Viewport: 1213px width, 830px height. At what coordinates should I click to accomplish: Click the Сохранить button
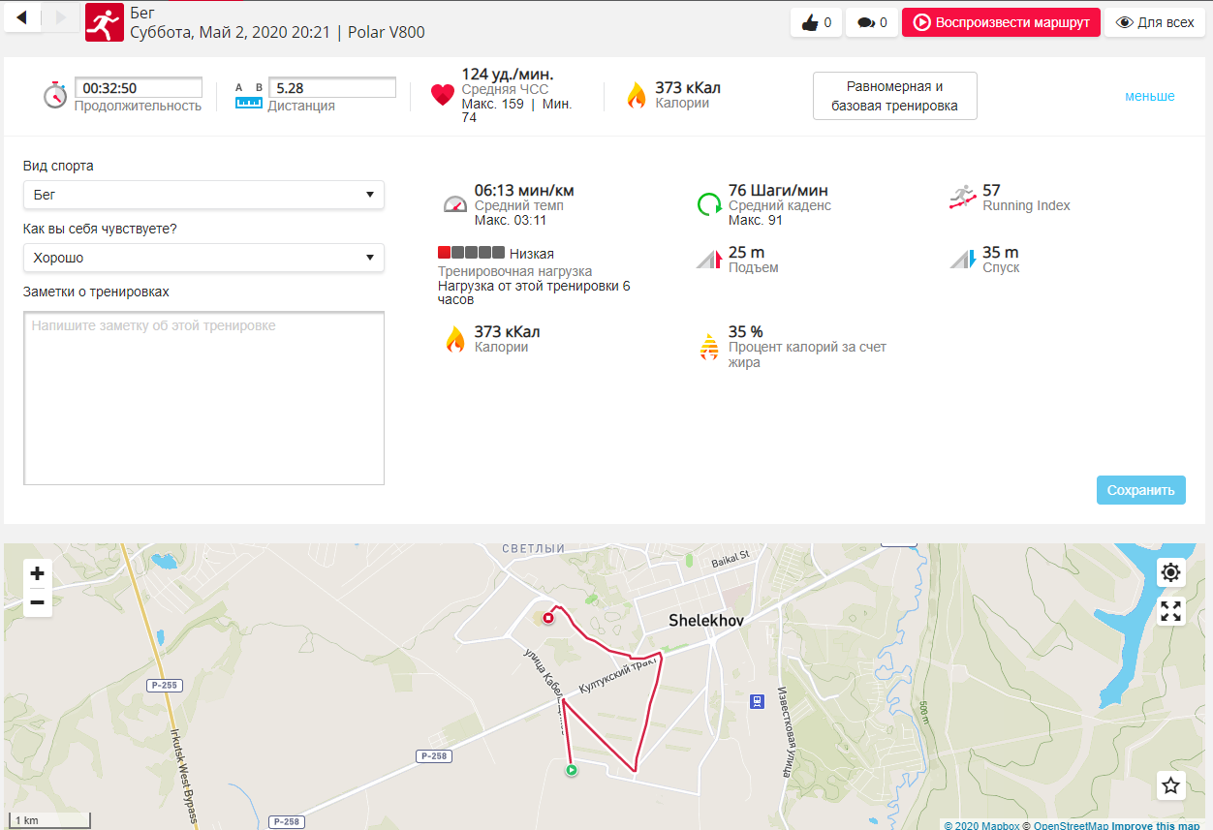point(1141,490)
